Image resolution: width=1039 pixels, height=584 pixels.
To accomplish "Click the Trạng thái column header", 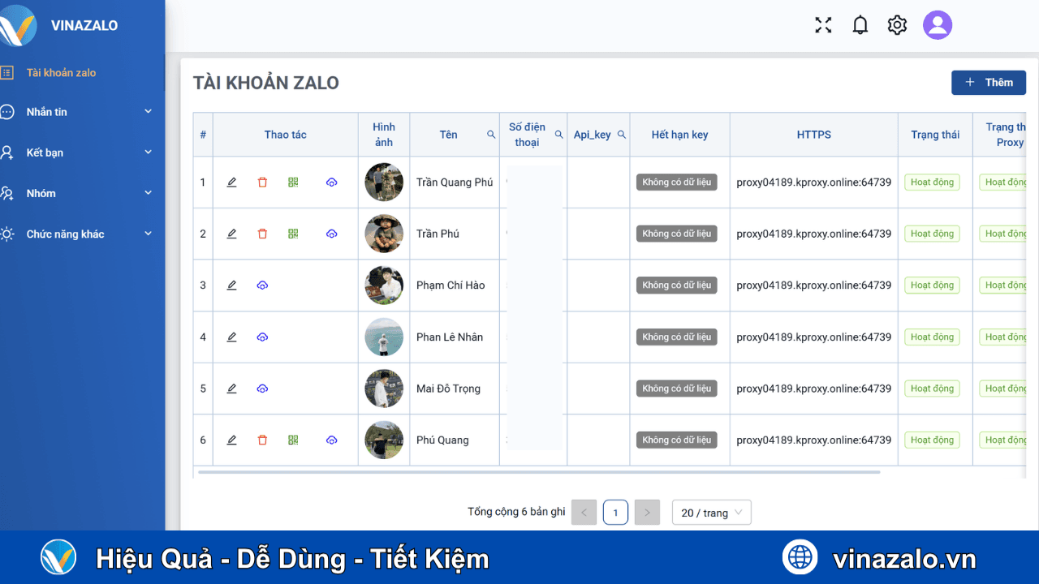I will [935, 135].
